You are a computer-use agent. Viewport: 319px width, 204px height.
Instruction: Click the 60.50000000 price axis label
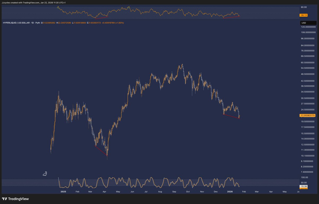point(308,63)
